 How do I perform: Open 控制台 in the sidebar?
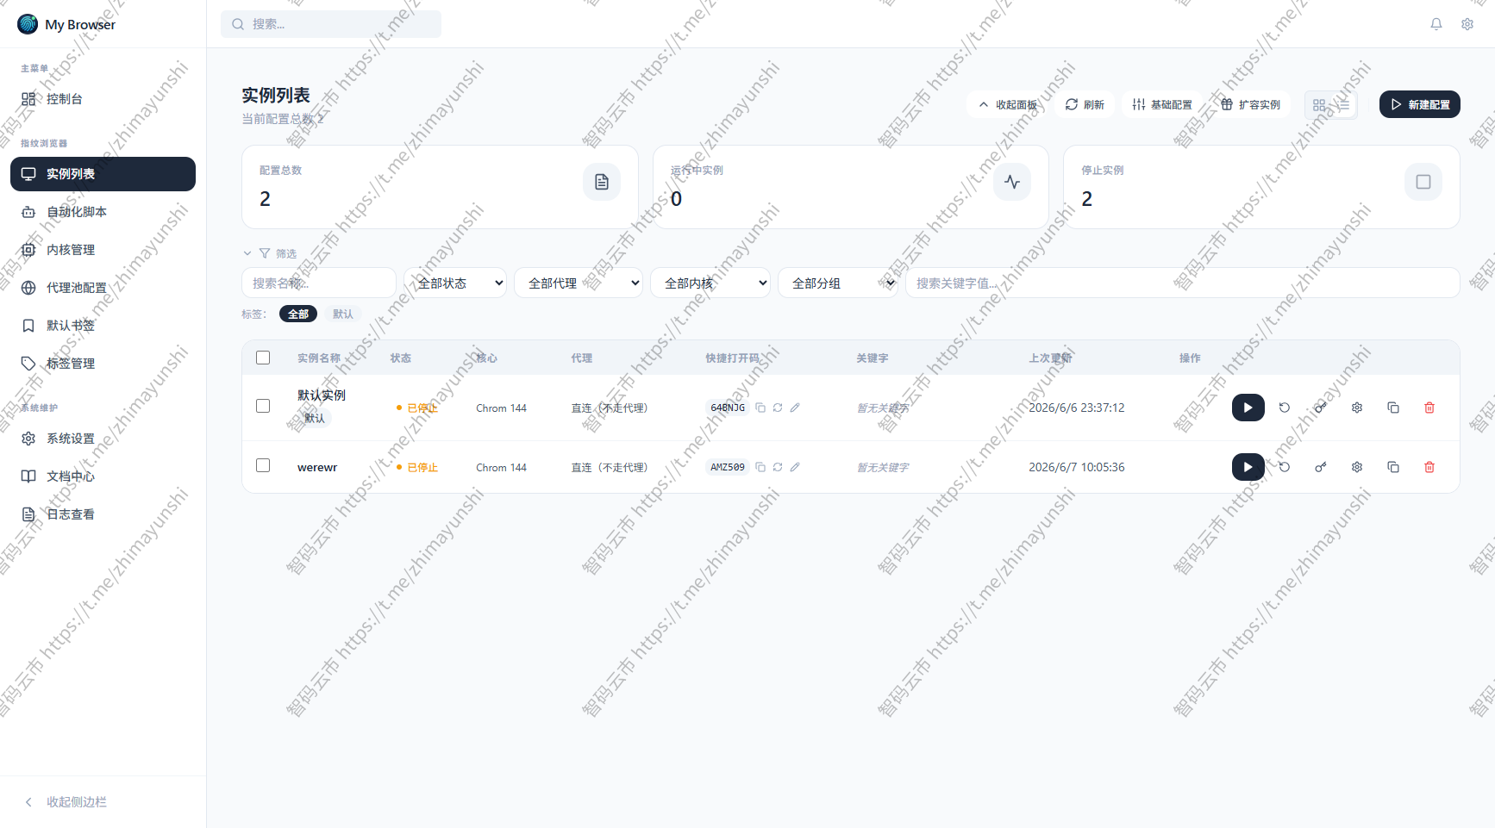[x=103, y=99]
